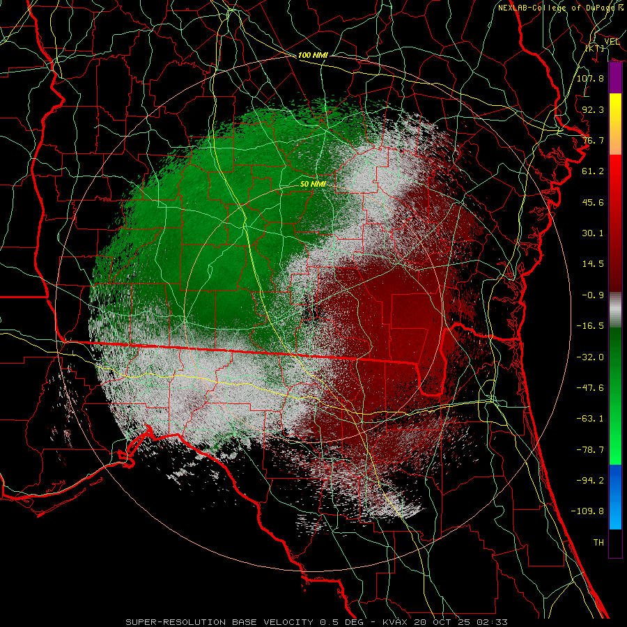
Task: Click the -78.7 legend value
Action: [x=590, y=450]
